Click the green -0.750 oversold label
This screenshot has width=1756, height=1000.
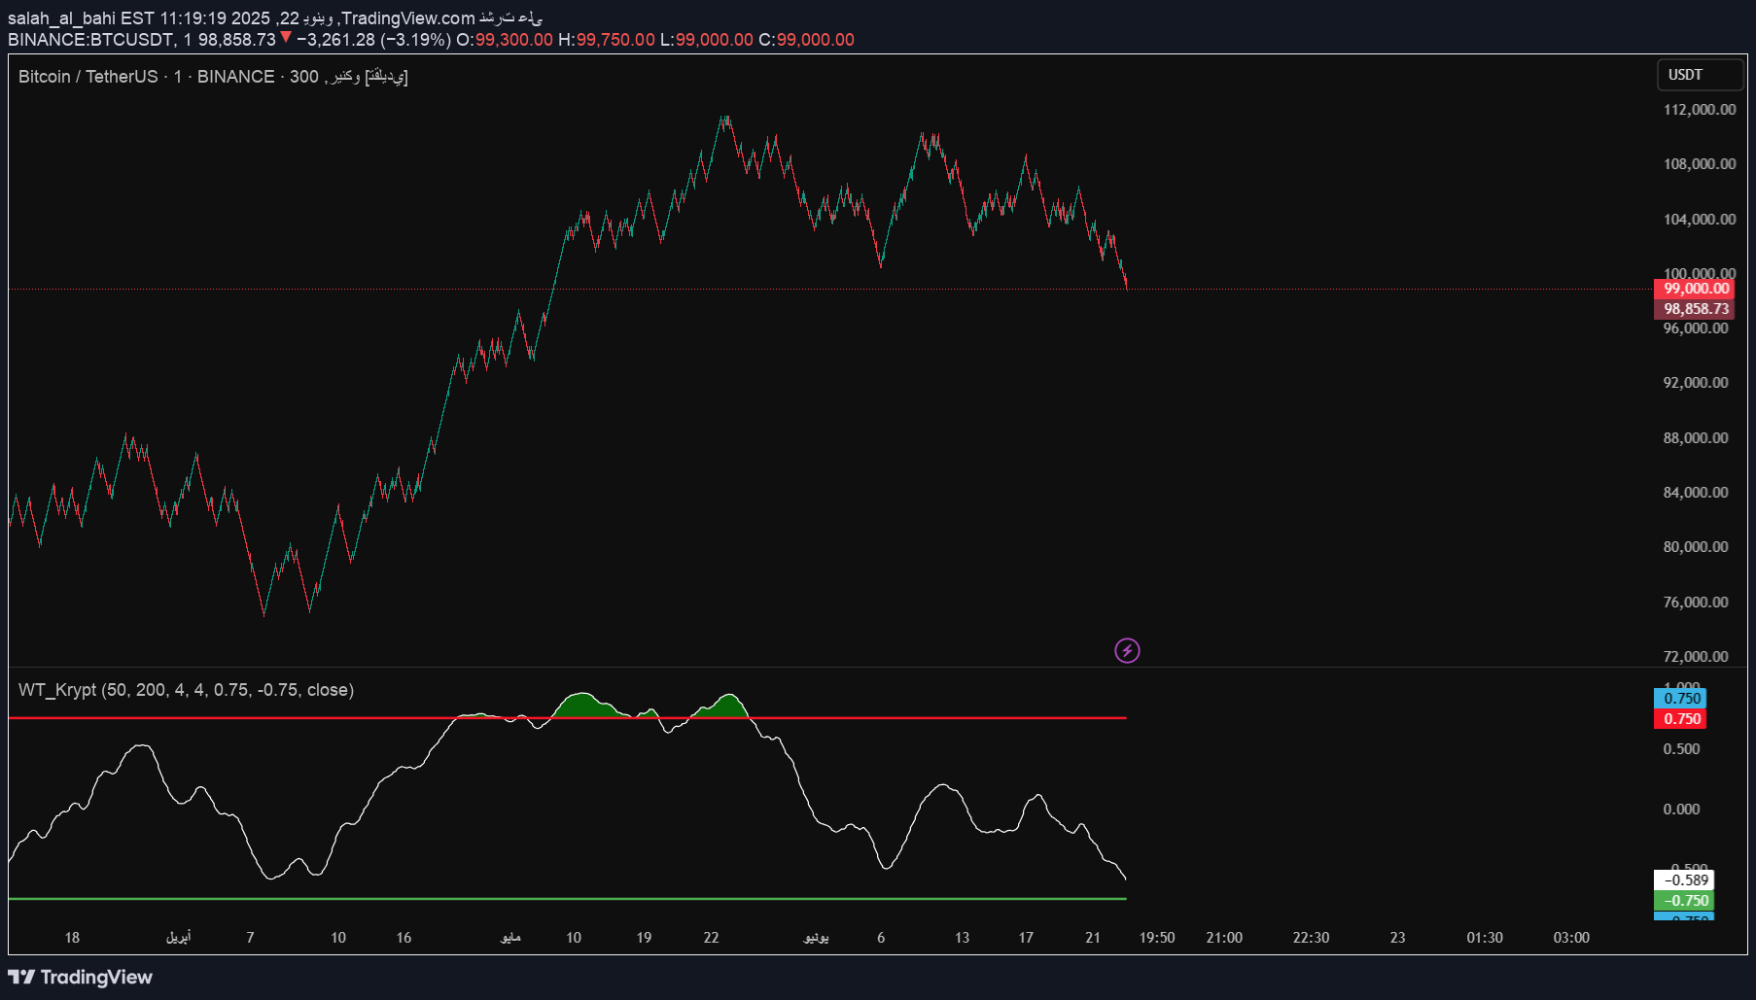tap(1684, 901)
